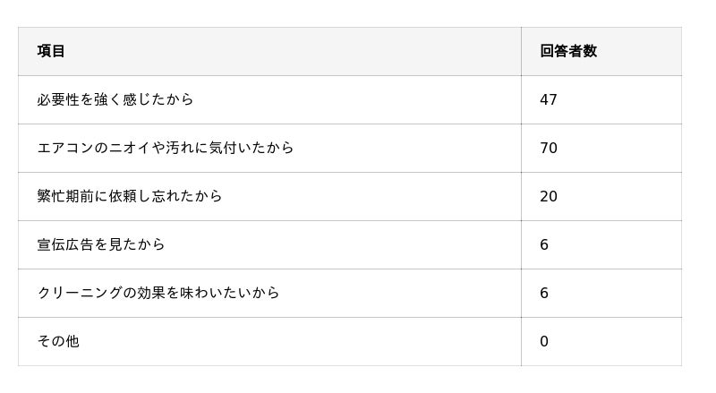Click the word ニオイ in the table

[130, 148]
